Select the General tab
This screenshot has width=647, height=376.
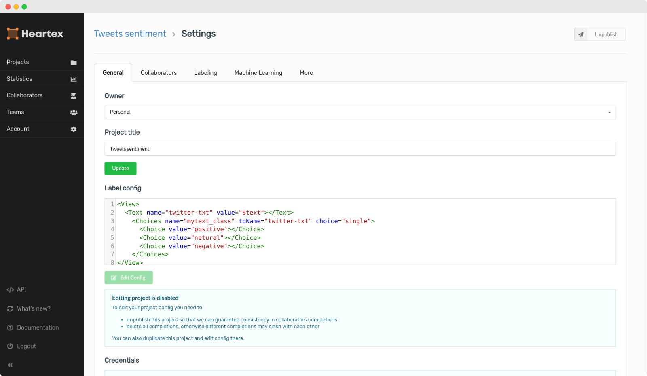(x=113, y=73)
